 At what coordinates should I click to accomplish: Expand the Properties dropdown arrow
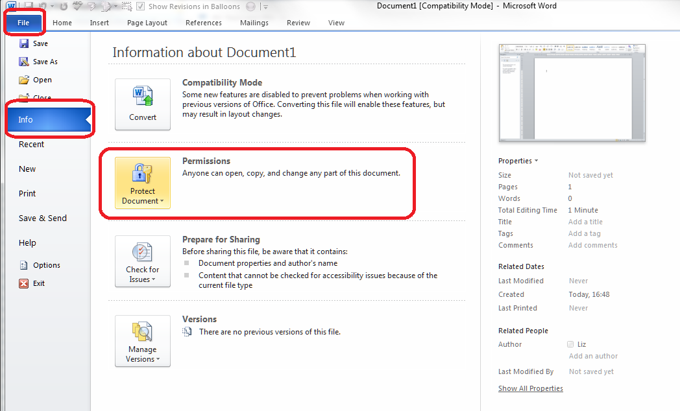pyautogui.click(x=536, y=161)
